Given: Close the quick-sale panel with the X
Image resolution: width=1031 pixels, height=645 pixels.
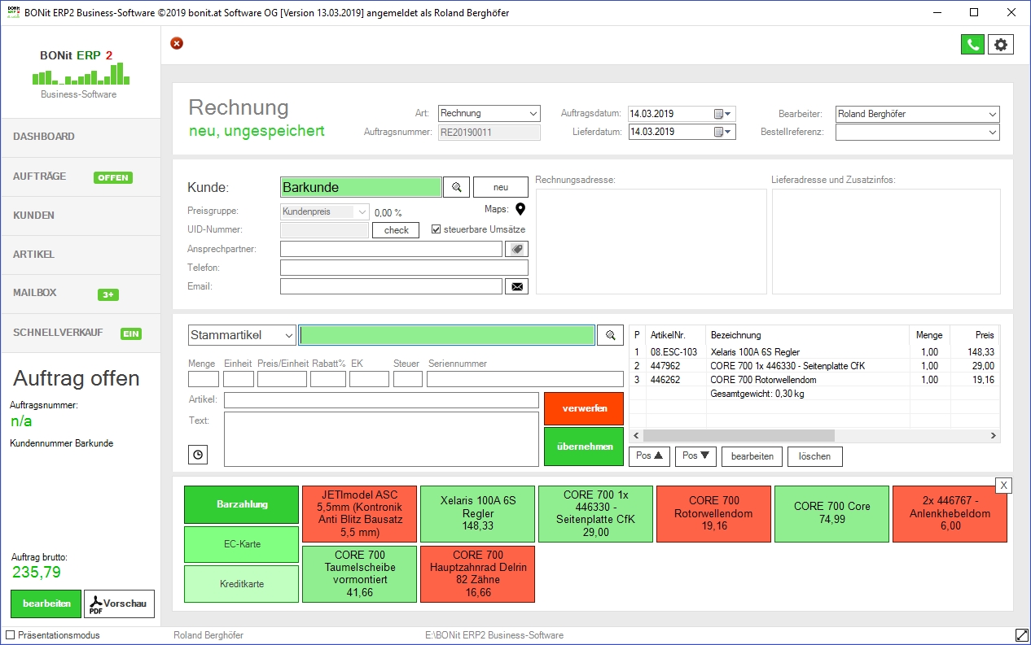Looking at the screenshot, I should (x=1004, y=486).
